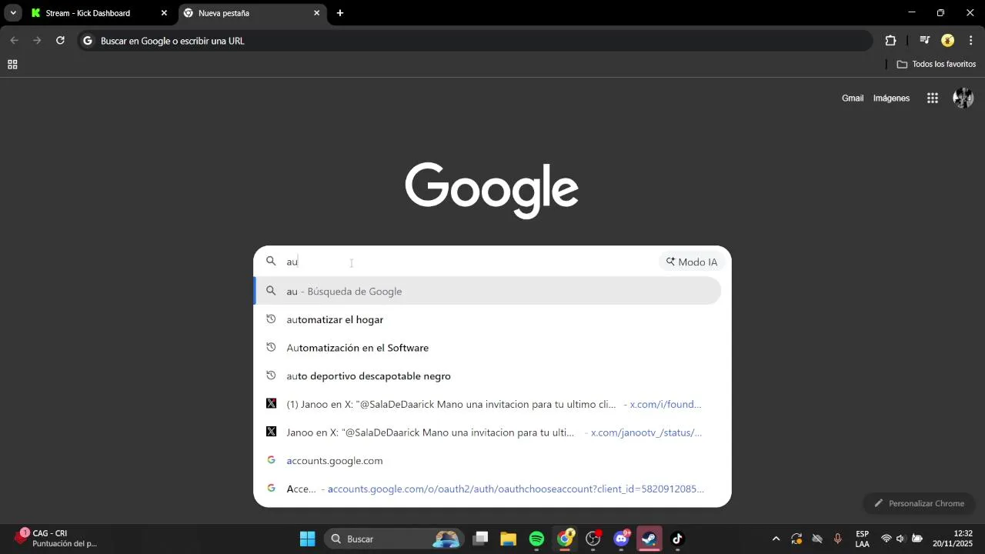Open the apps grid in bookmarks bar
This screenshot has width=985, height=554.
click(12, 65)
